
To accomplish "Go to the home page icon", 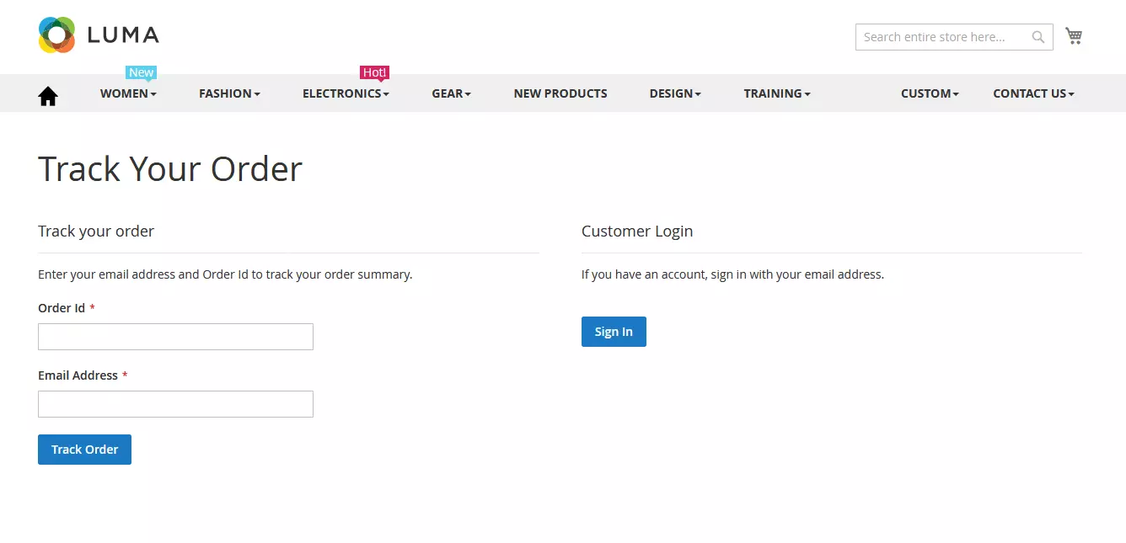I will coord(48,97).
